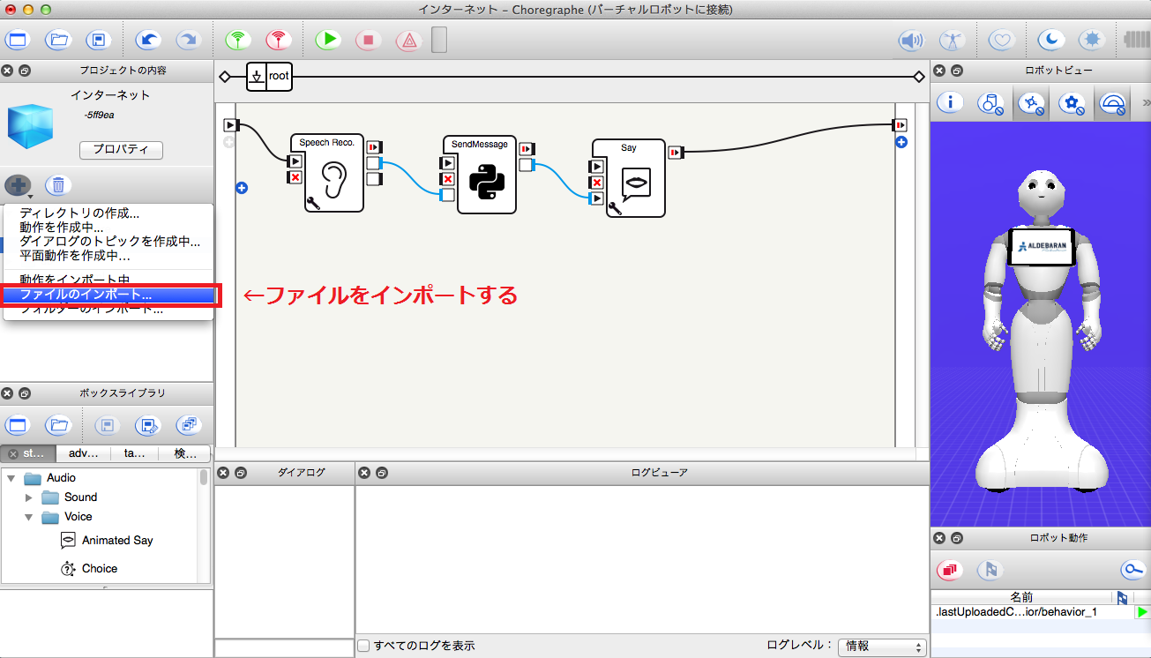The width and height of the screenshot is (1151, 658).
Task: Open the ログレベル dropdown showing 情報
Action: 881,647
